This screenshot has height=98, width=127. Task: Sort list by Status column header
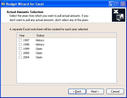pyautogui.click(x=44, y=35)
